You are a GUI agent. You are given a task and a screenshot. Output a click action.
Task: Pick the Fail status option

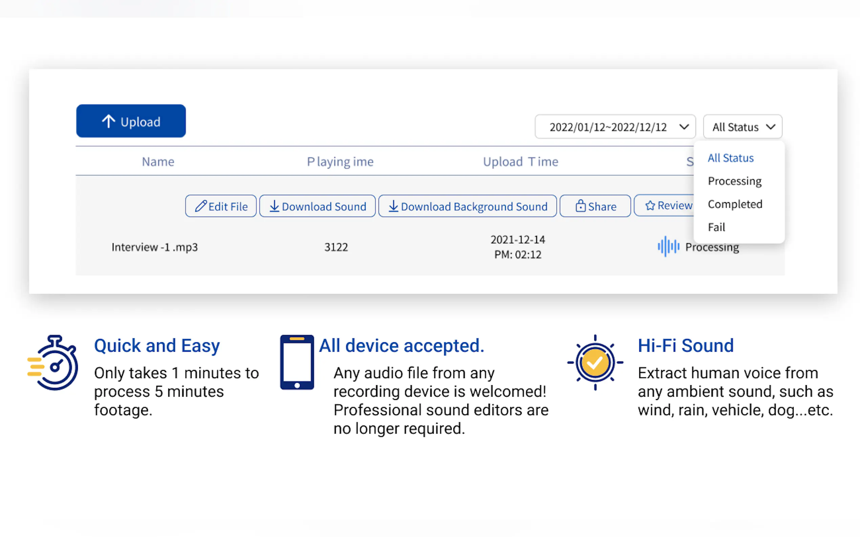tap(716, 227)
